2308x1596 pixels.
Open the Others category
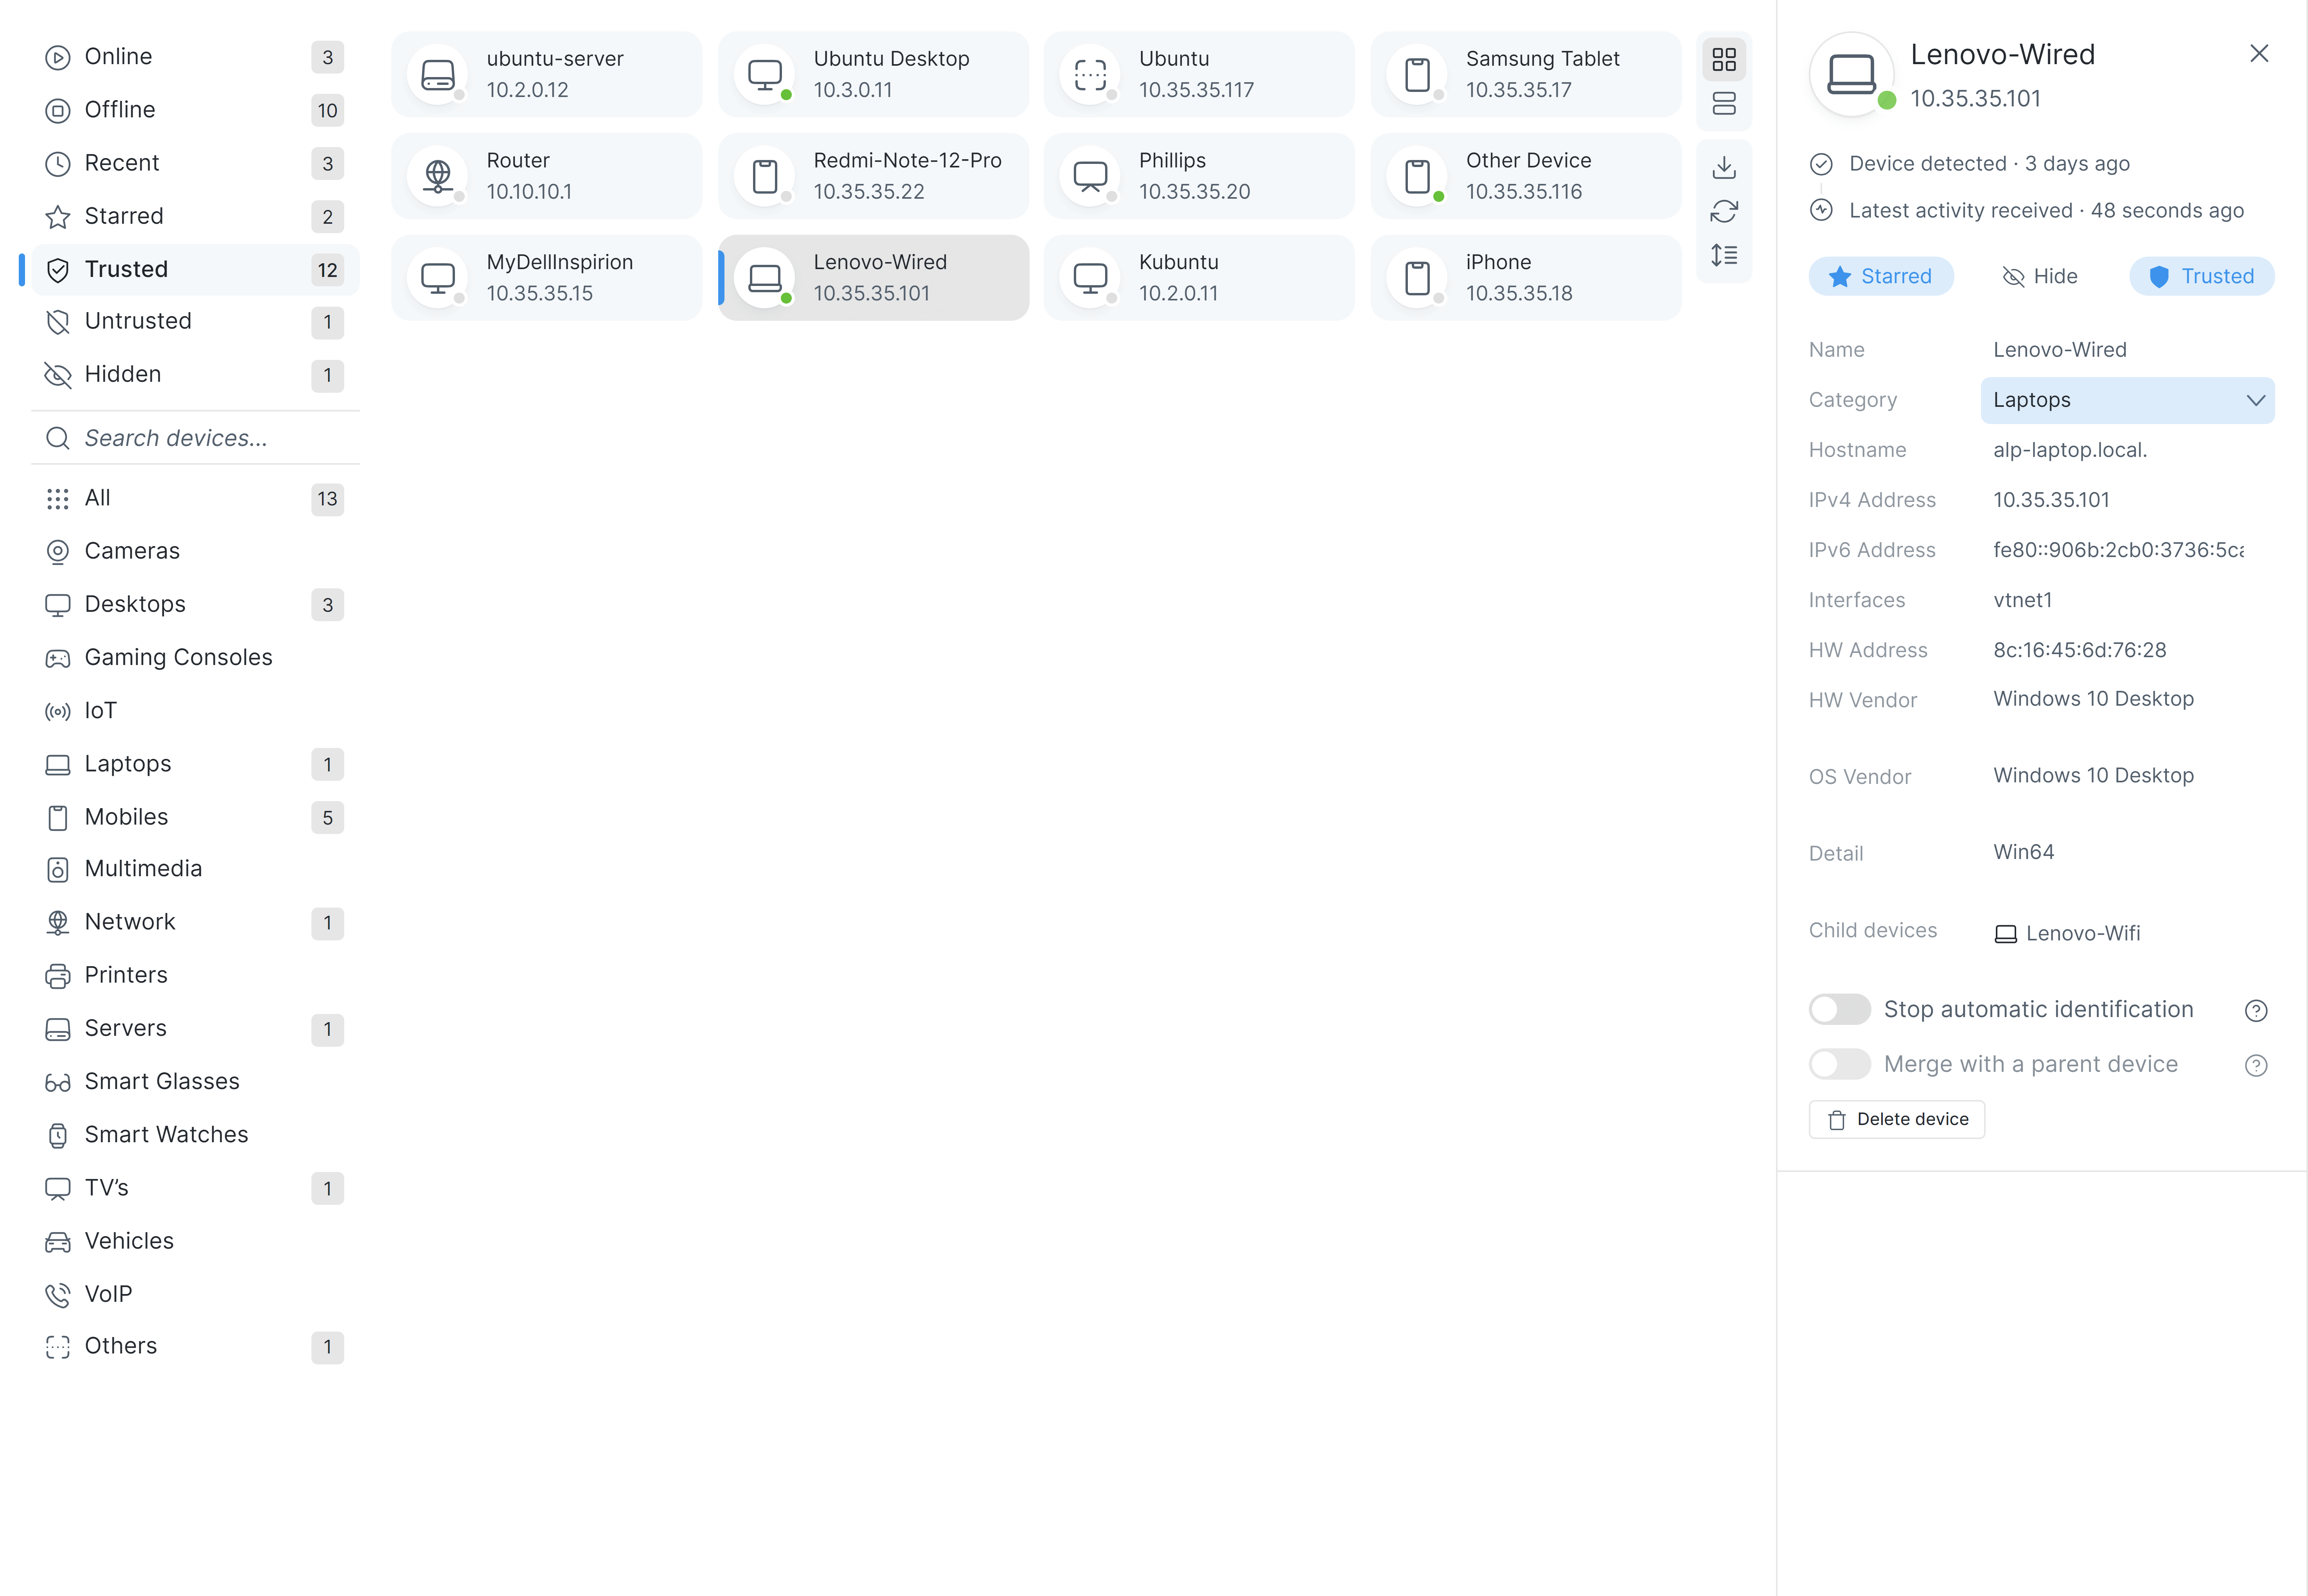[195, 1346]
